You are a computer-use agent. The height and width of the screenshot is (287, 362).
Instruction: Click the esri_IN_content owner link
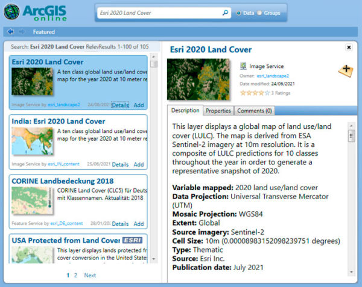(63, 164)
